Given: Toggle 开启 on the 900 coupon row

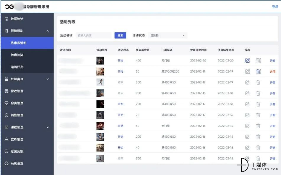Looking at the screenshot, I should [272, 93].
